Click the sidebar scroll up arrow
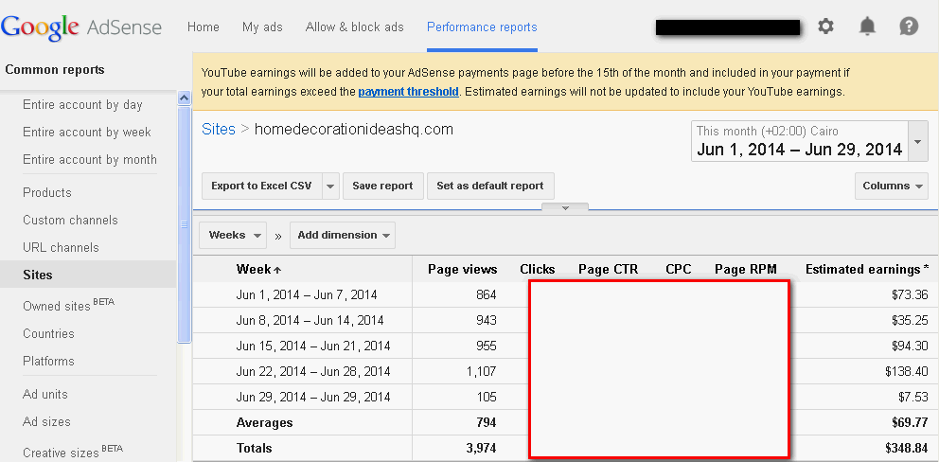Image resolution: width=939 pixels, height=462 pixels. (x=184, y=97)
